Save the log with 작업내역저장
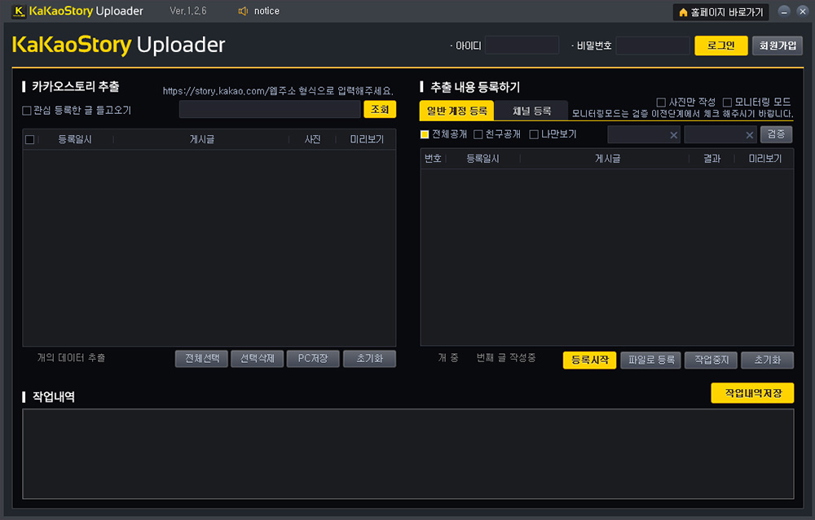Screen dimensions: 815x520 751,393
